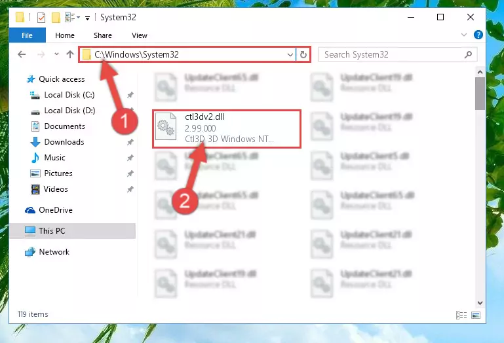Open the Customize Quick Access Toolbar arrow
This screenshot has height=343, width=504.
[87, 18]
